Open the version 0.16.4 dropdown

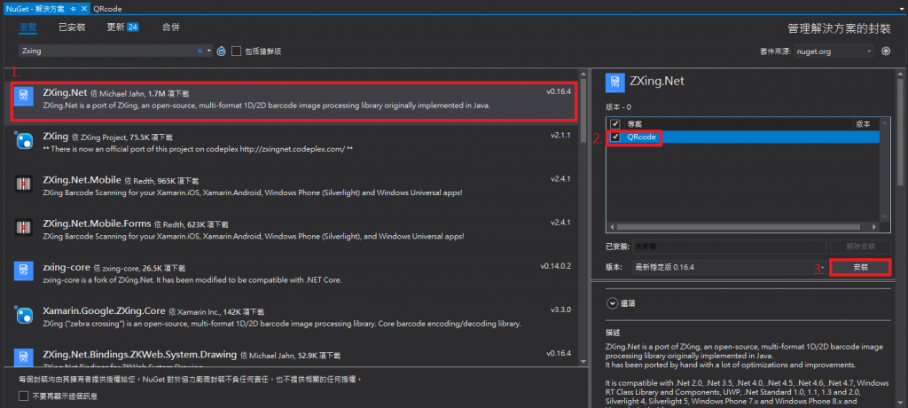click(x=823, y=267)
